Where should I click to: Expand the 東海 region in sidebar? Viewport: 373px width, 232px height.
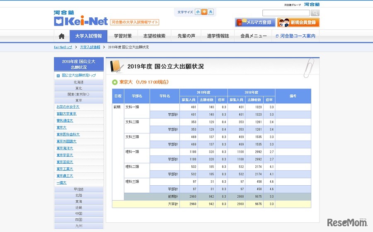(79, 201)
